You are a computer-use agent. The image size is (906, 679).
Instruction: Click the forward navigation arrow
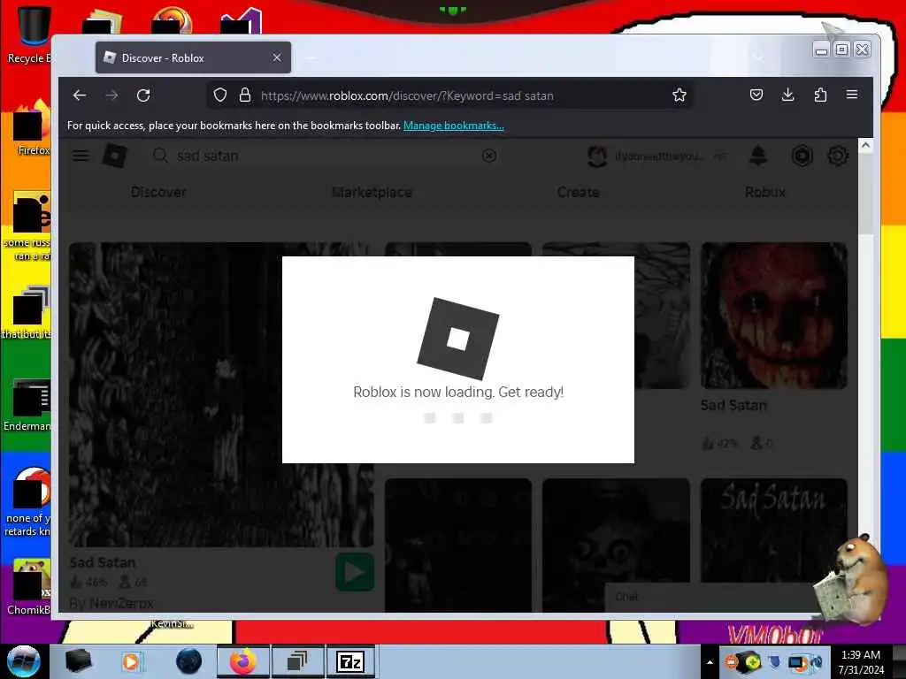pyautogui.click(x=112, y=95)
